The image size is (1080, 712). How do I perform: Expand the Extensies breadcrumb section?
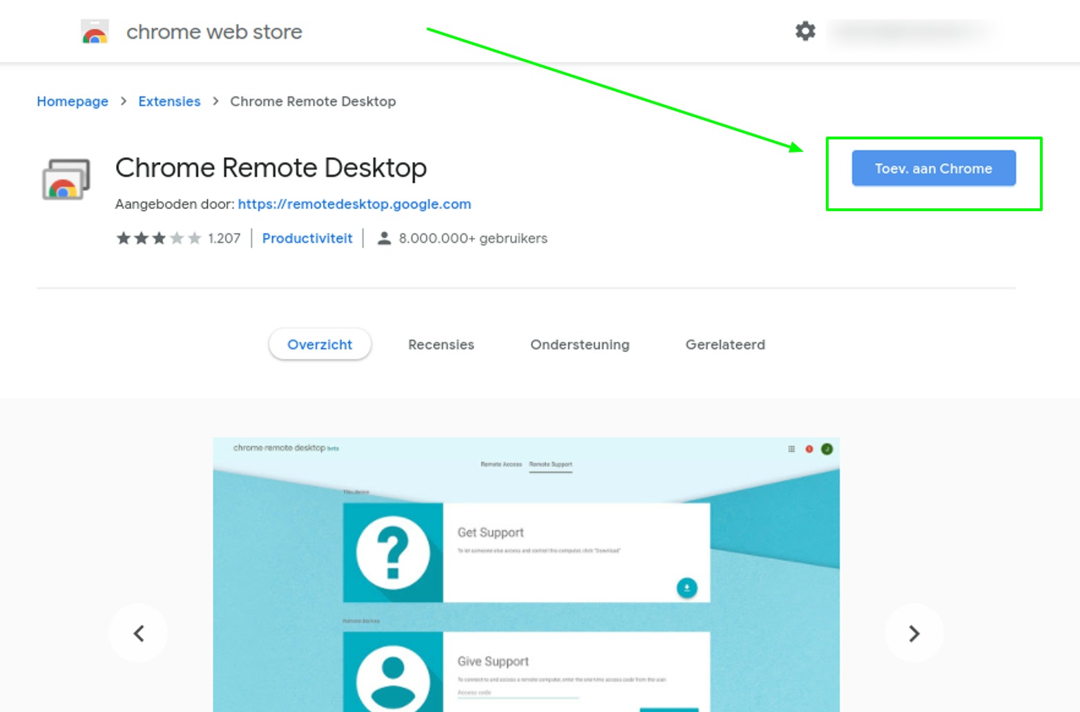coord(168,101)
